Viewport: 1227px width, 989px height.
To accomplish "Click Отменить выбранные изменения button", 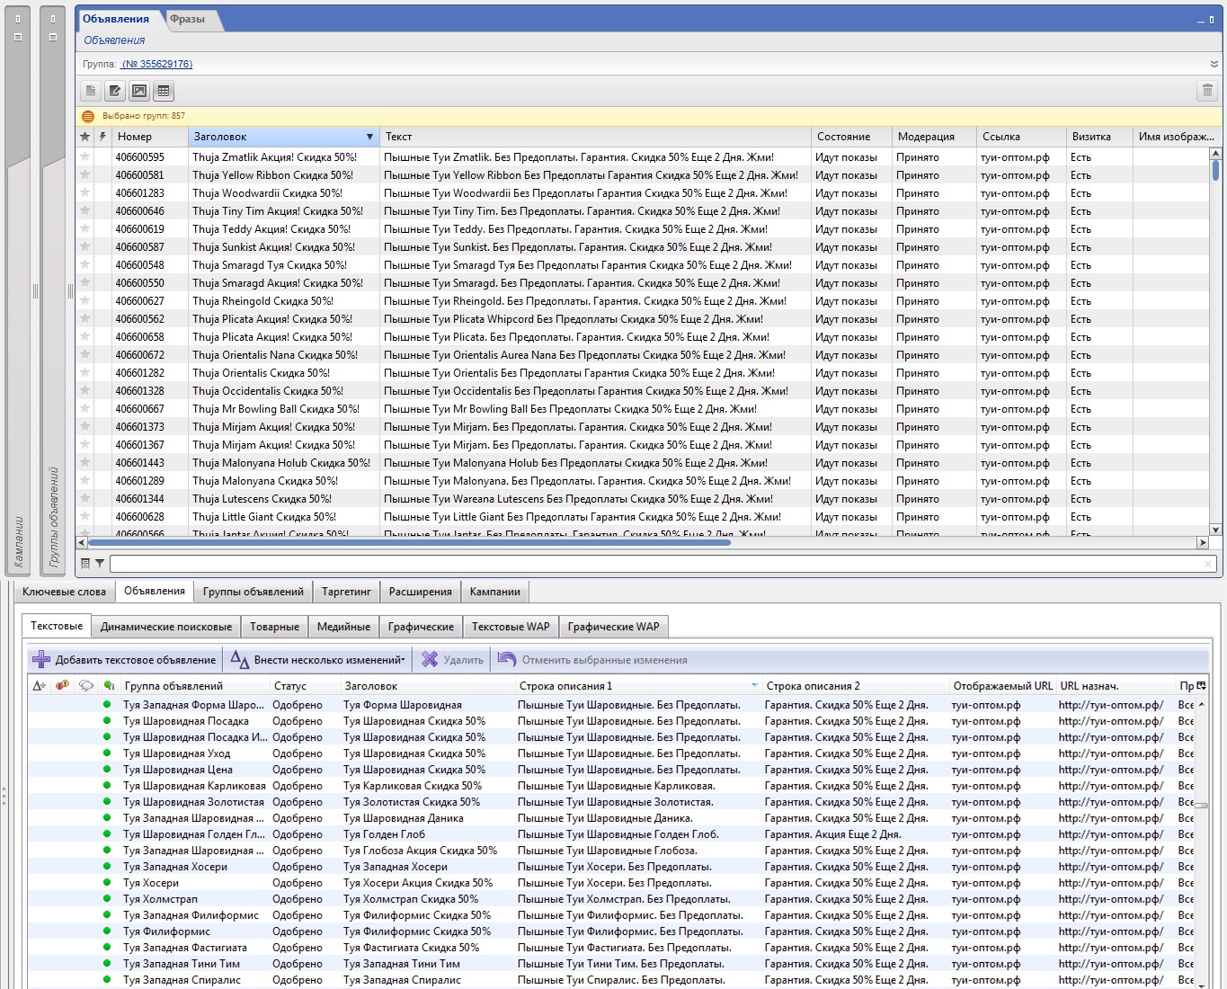I will tap(593, 660).
